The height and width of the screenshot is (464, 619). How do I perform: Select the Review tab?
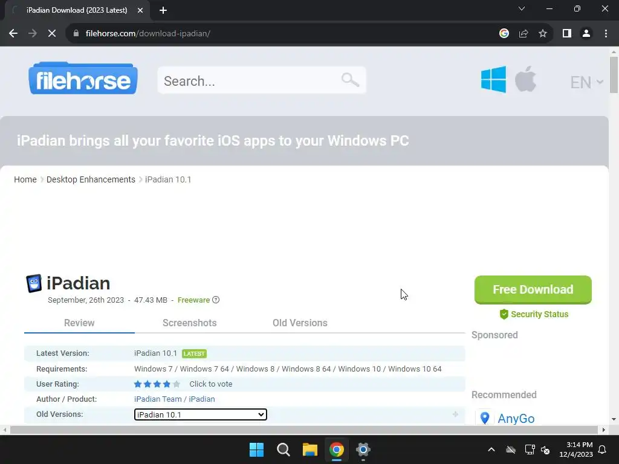[79, 323]
